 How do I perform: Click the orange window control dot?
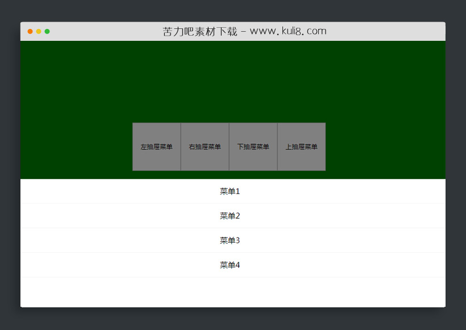[30, 32]
